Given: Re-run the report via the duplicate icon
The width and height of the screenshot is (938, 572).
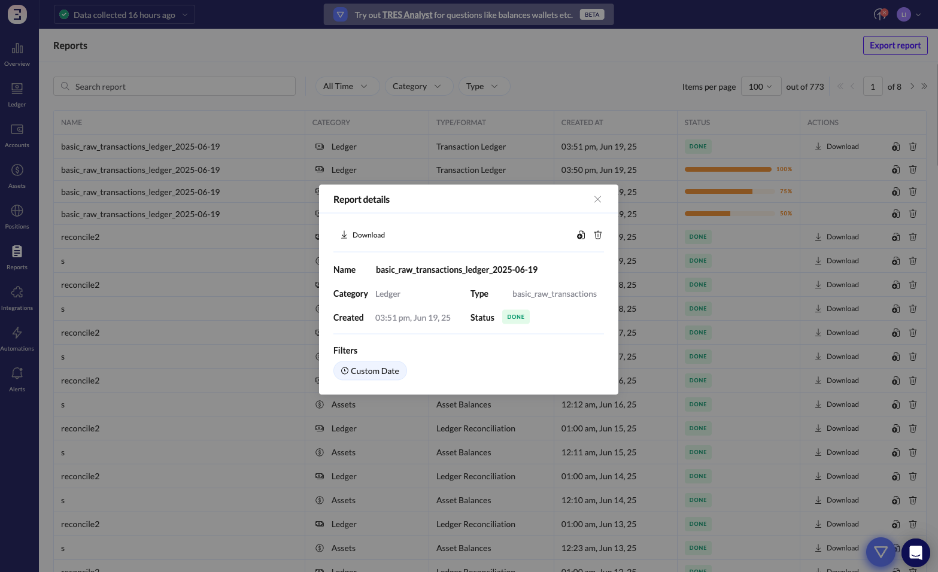Looking at the screenshot, I should 581,235.
